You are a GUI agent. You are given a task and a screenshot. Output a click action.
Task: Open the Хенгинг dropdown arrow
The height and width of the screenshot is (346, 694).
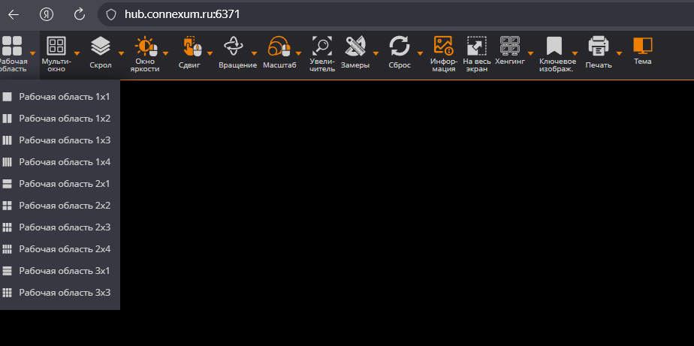point(530,53)
